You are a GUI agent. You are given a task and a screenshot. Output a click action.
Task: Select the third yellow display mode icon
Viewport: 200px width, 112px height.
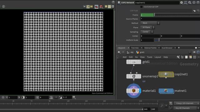pos(92,7)
